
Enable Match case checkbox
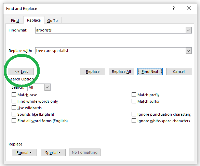tap(14, 95)
